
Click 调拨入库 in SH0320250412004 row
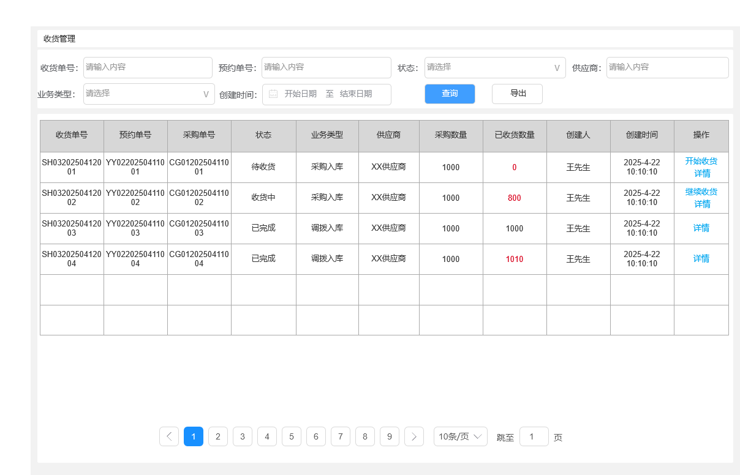click(327, 258)
